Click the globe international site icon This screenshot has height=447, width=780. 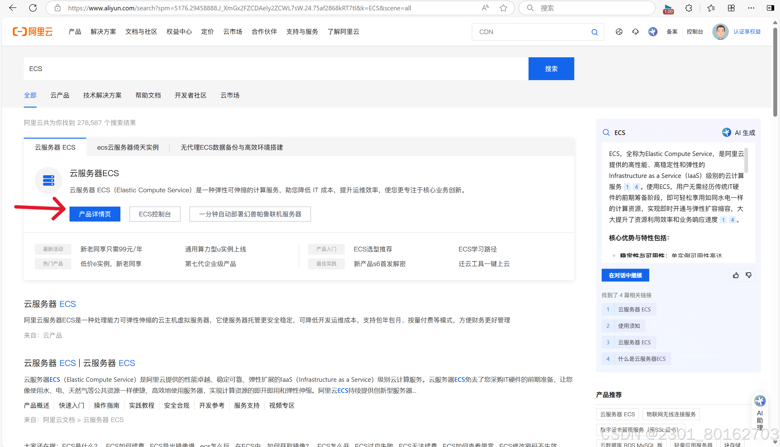point(619,32)
